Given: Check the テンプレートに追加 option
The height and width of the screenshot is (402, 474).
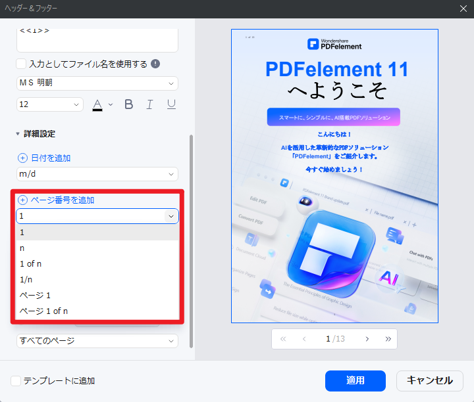Looking at the screenshot, I should 16,381.
